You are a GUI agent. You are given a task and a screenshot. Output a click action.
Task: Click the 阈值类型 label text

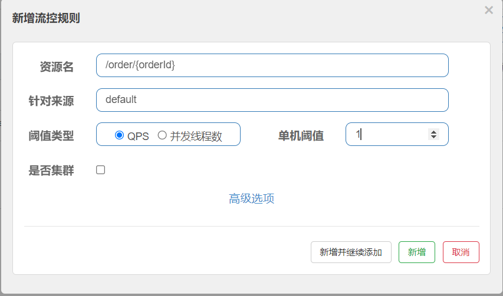tap(51, 136)
